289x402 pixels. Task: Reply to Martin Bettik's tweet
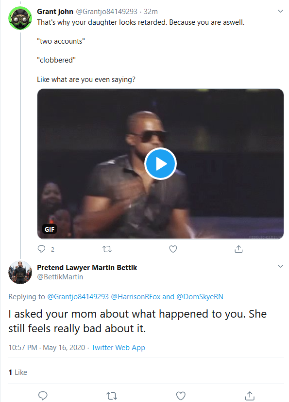[43, 396]
